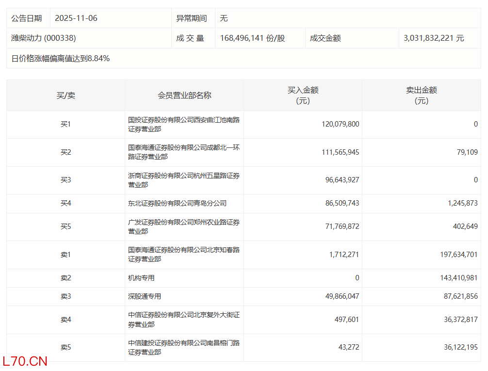488x371 pixels.
Task: Click the 会员营业部名称 column header
Action: pyautogui.click(x=184, y=96)
